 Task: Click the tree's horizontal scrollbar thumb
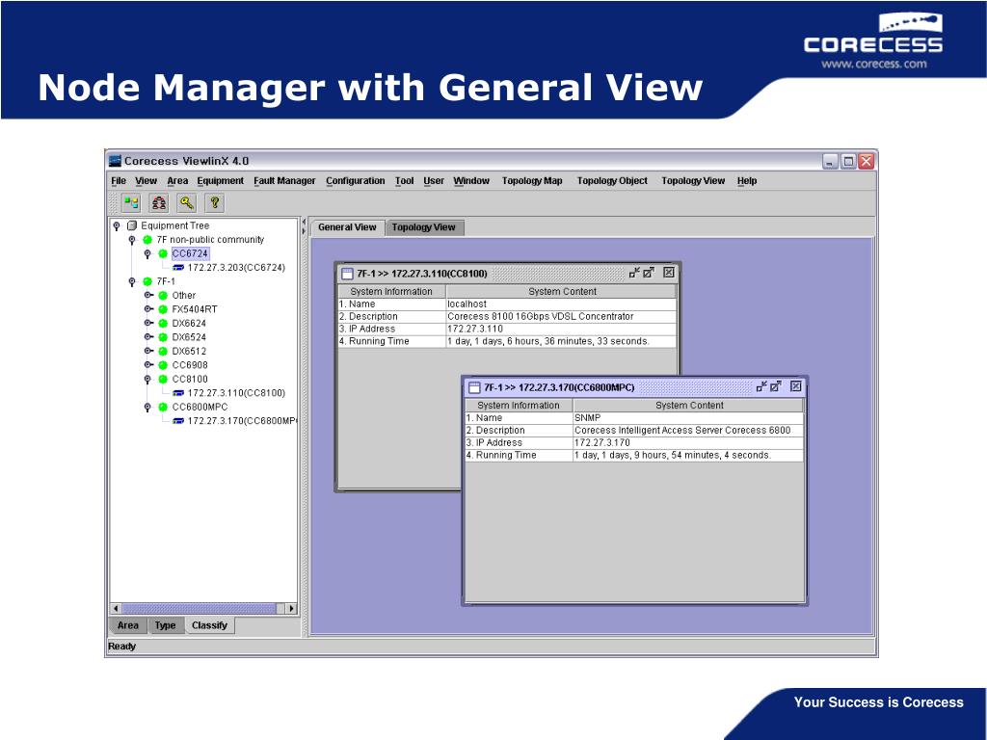(x=199, y=609)
